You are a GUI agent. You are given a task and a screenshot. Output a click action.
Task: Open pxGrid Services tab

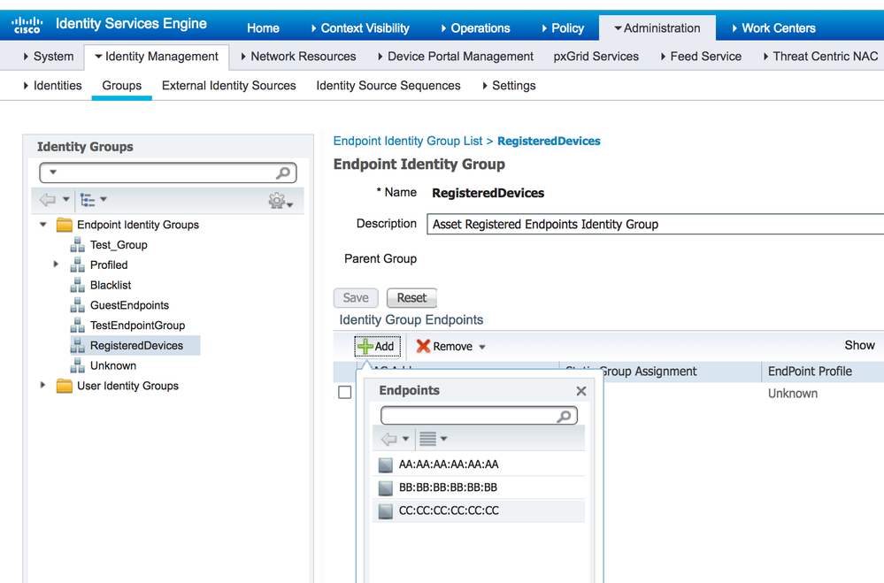tap(596, 57)
